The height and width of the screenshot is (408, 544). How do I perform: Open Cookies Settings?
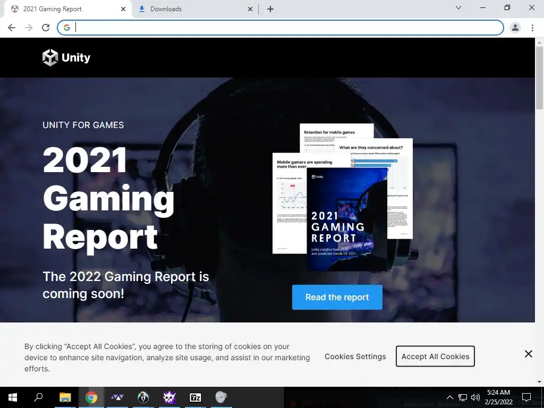pyautogui.click(x=355, y=356)
